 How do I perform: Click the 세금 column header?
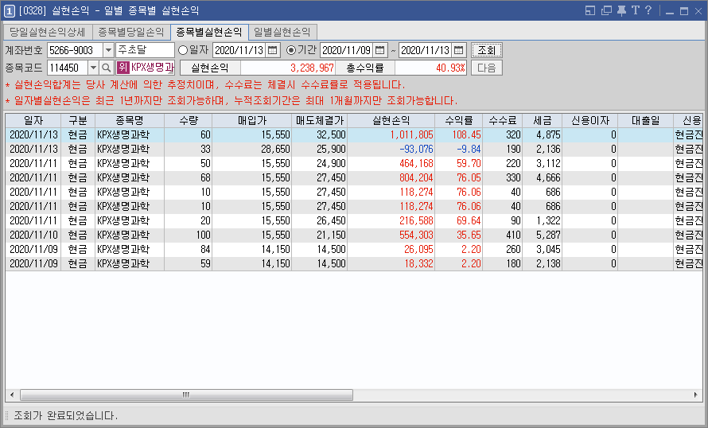tap(543, 121)
